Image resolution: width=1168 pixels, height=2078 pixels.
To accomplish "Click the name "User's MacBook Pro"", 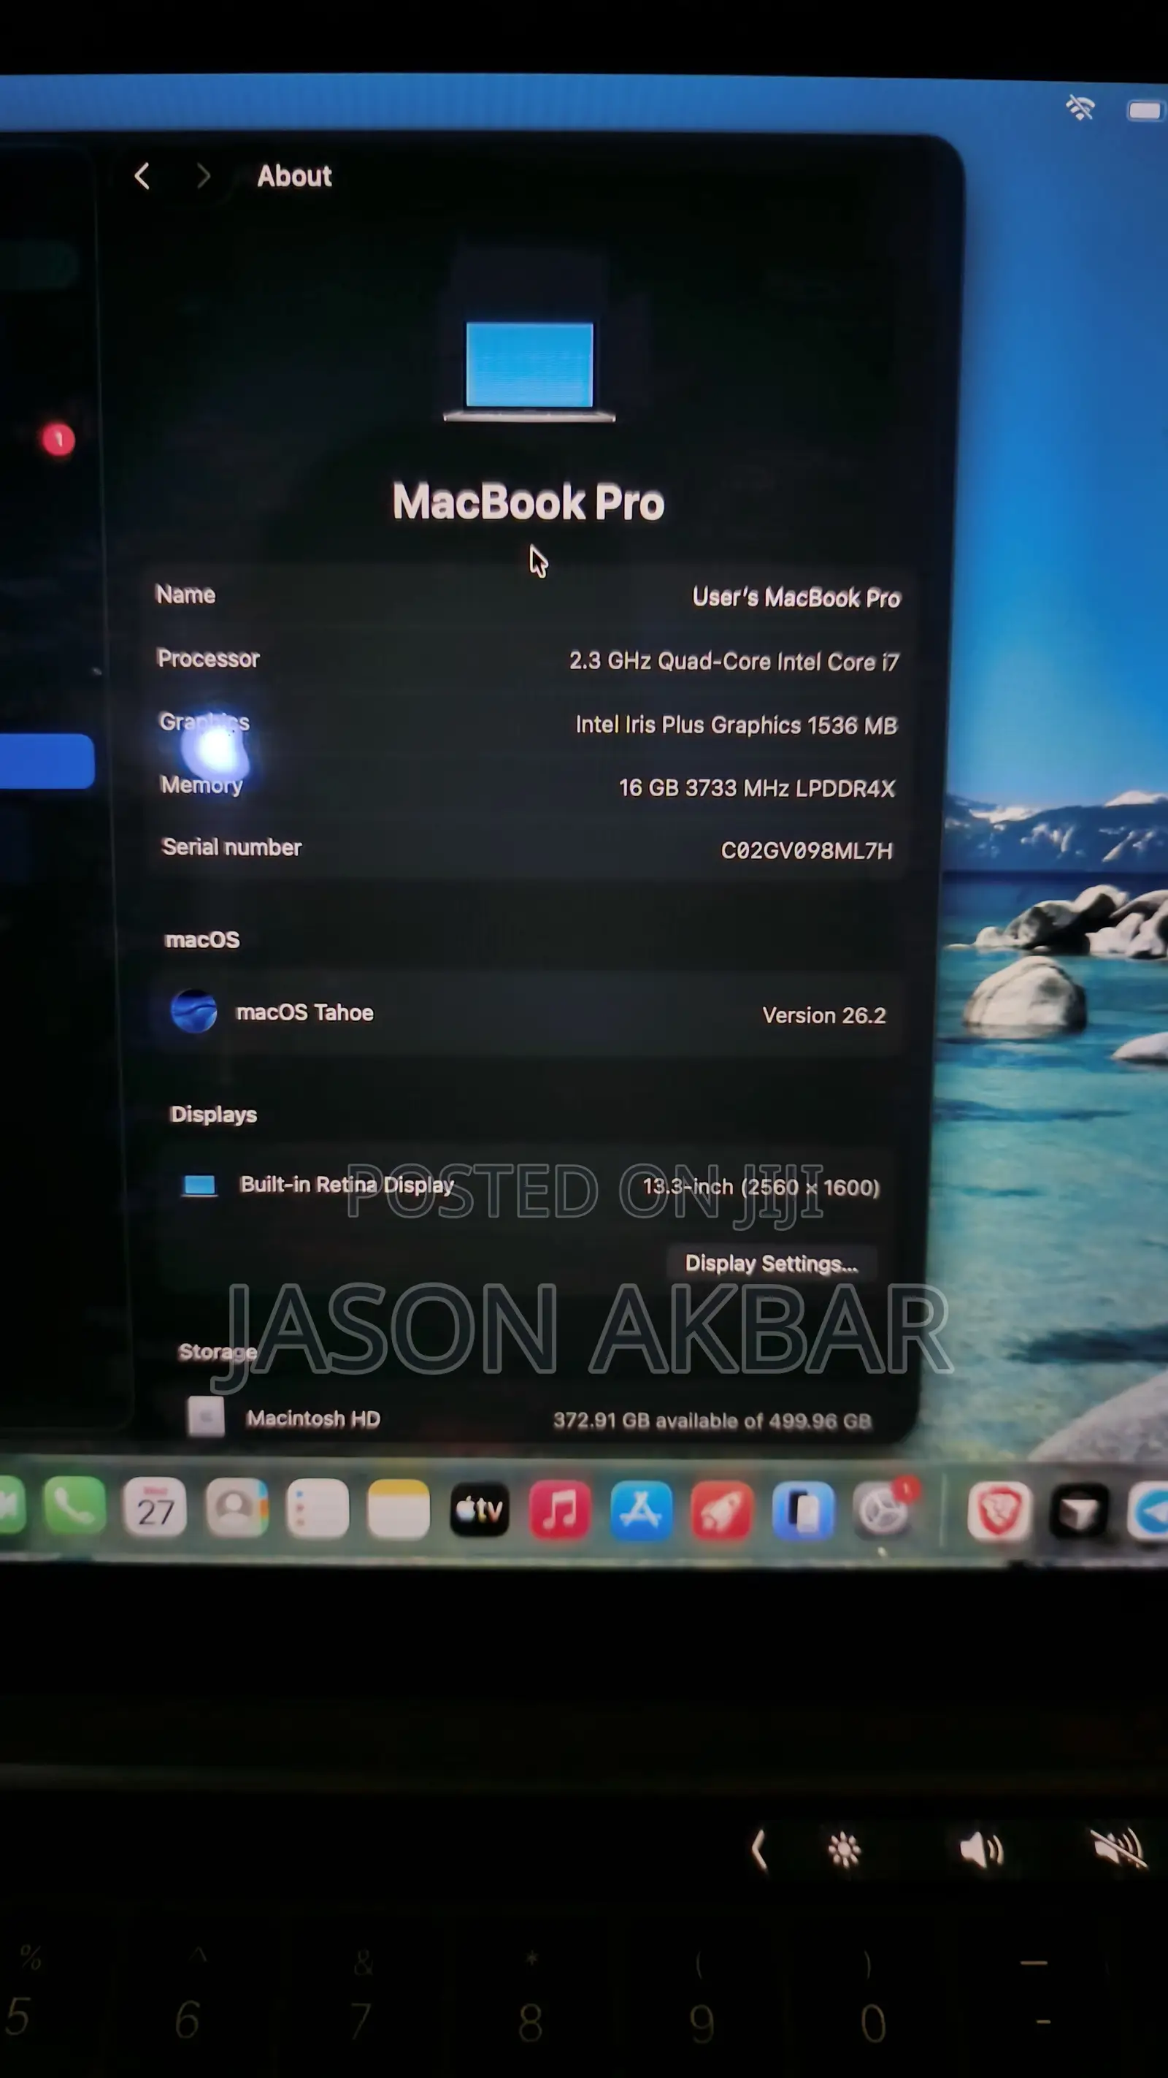I will pyautogui.click(x=796, y=597).
